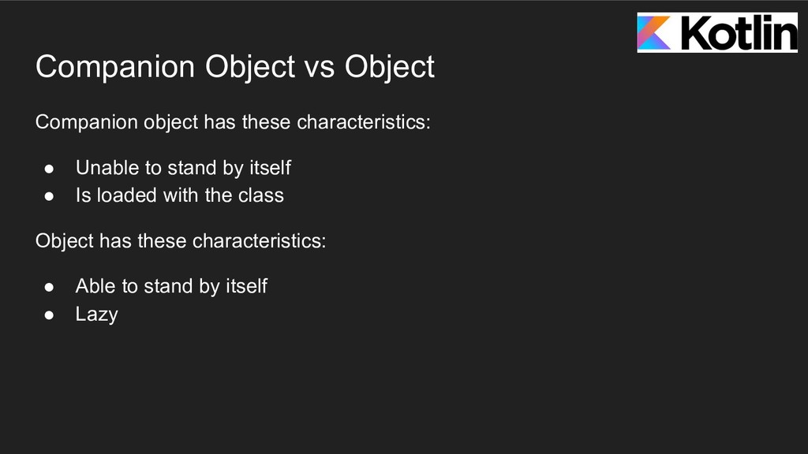Click bullet marker before 'Lazy'

coord(48,314)
